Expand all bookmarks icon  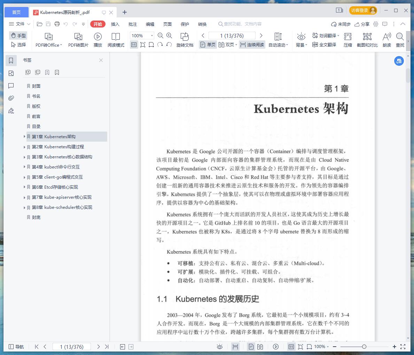point(28,72)
